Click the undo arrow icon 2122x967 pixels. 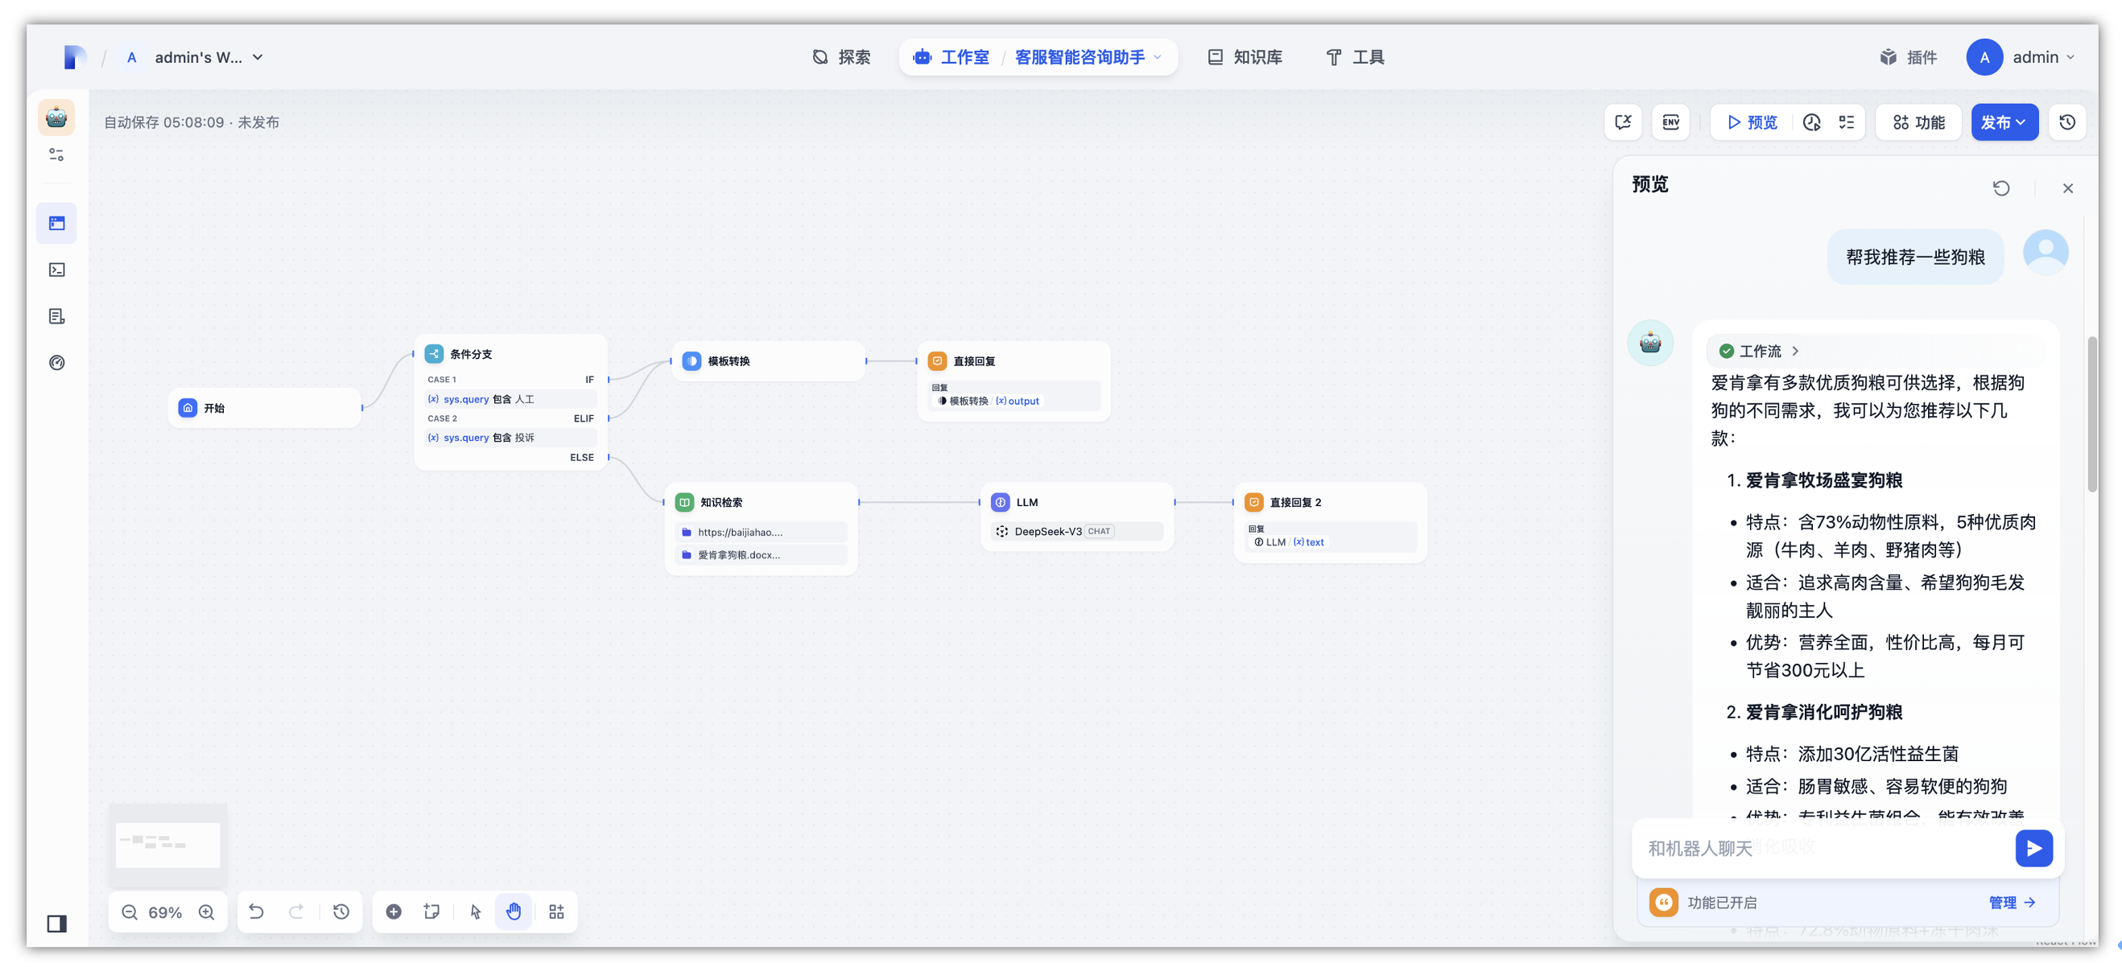256,911
